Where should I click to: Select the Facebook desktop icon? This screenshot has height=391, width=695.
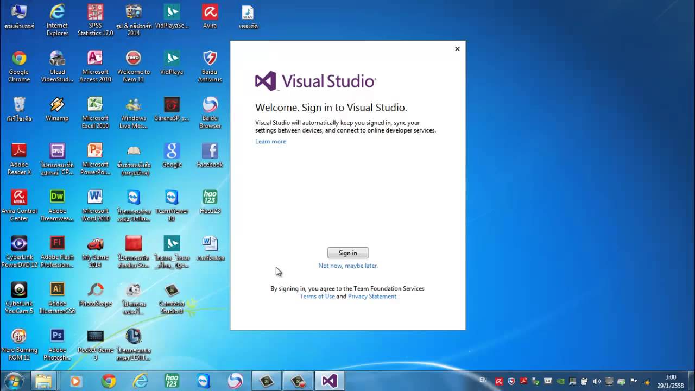click(x=210, y=155)
